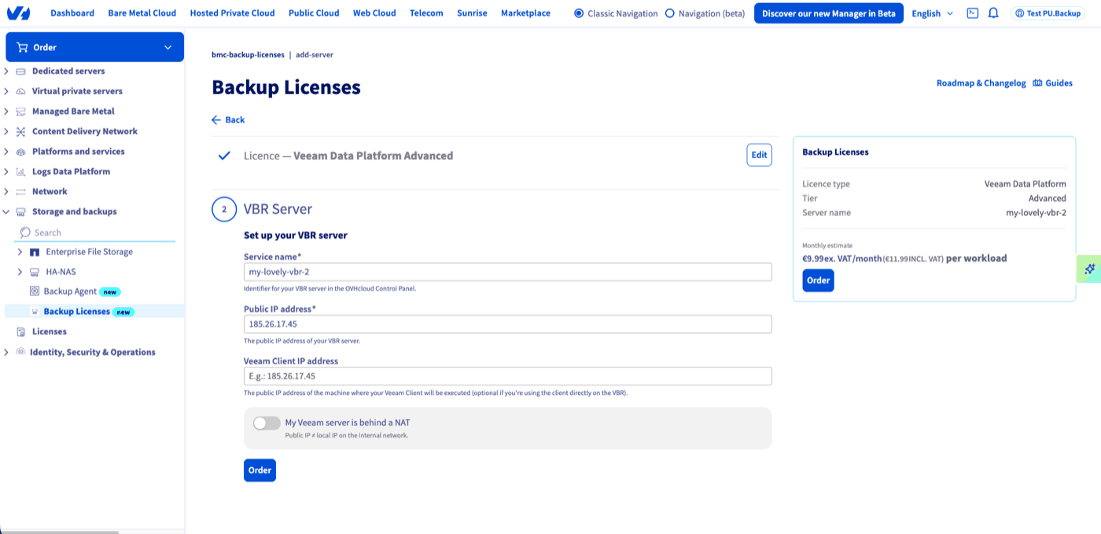
Task: Click the Veeam Client IP address field
Action: [507, 376]
